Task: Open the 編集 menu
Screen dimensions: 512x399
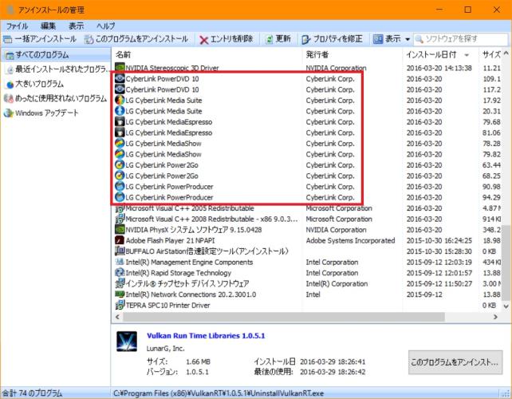Action: [49, 26]
